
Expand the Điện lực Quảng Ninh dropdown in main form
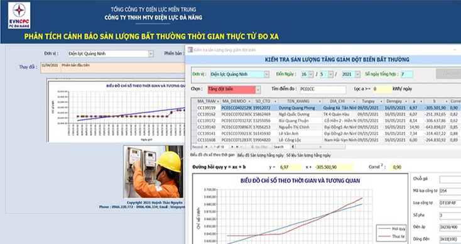tap(151, 54)
